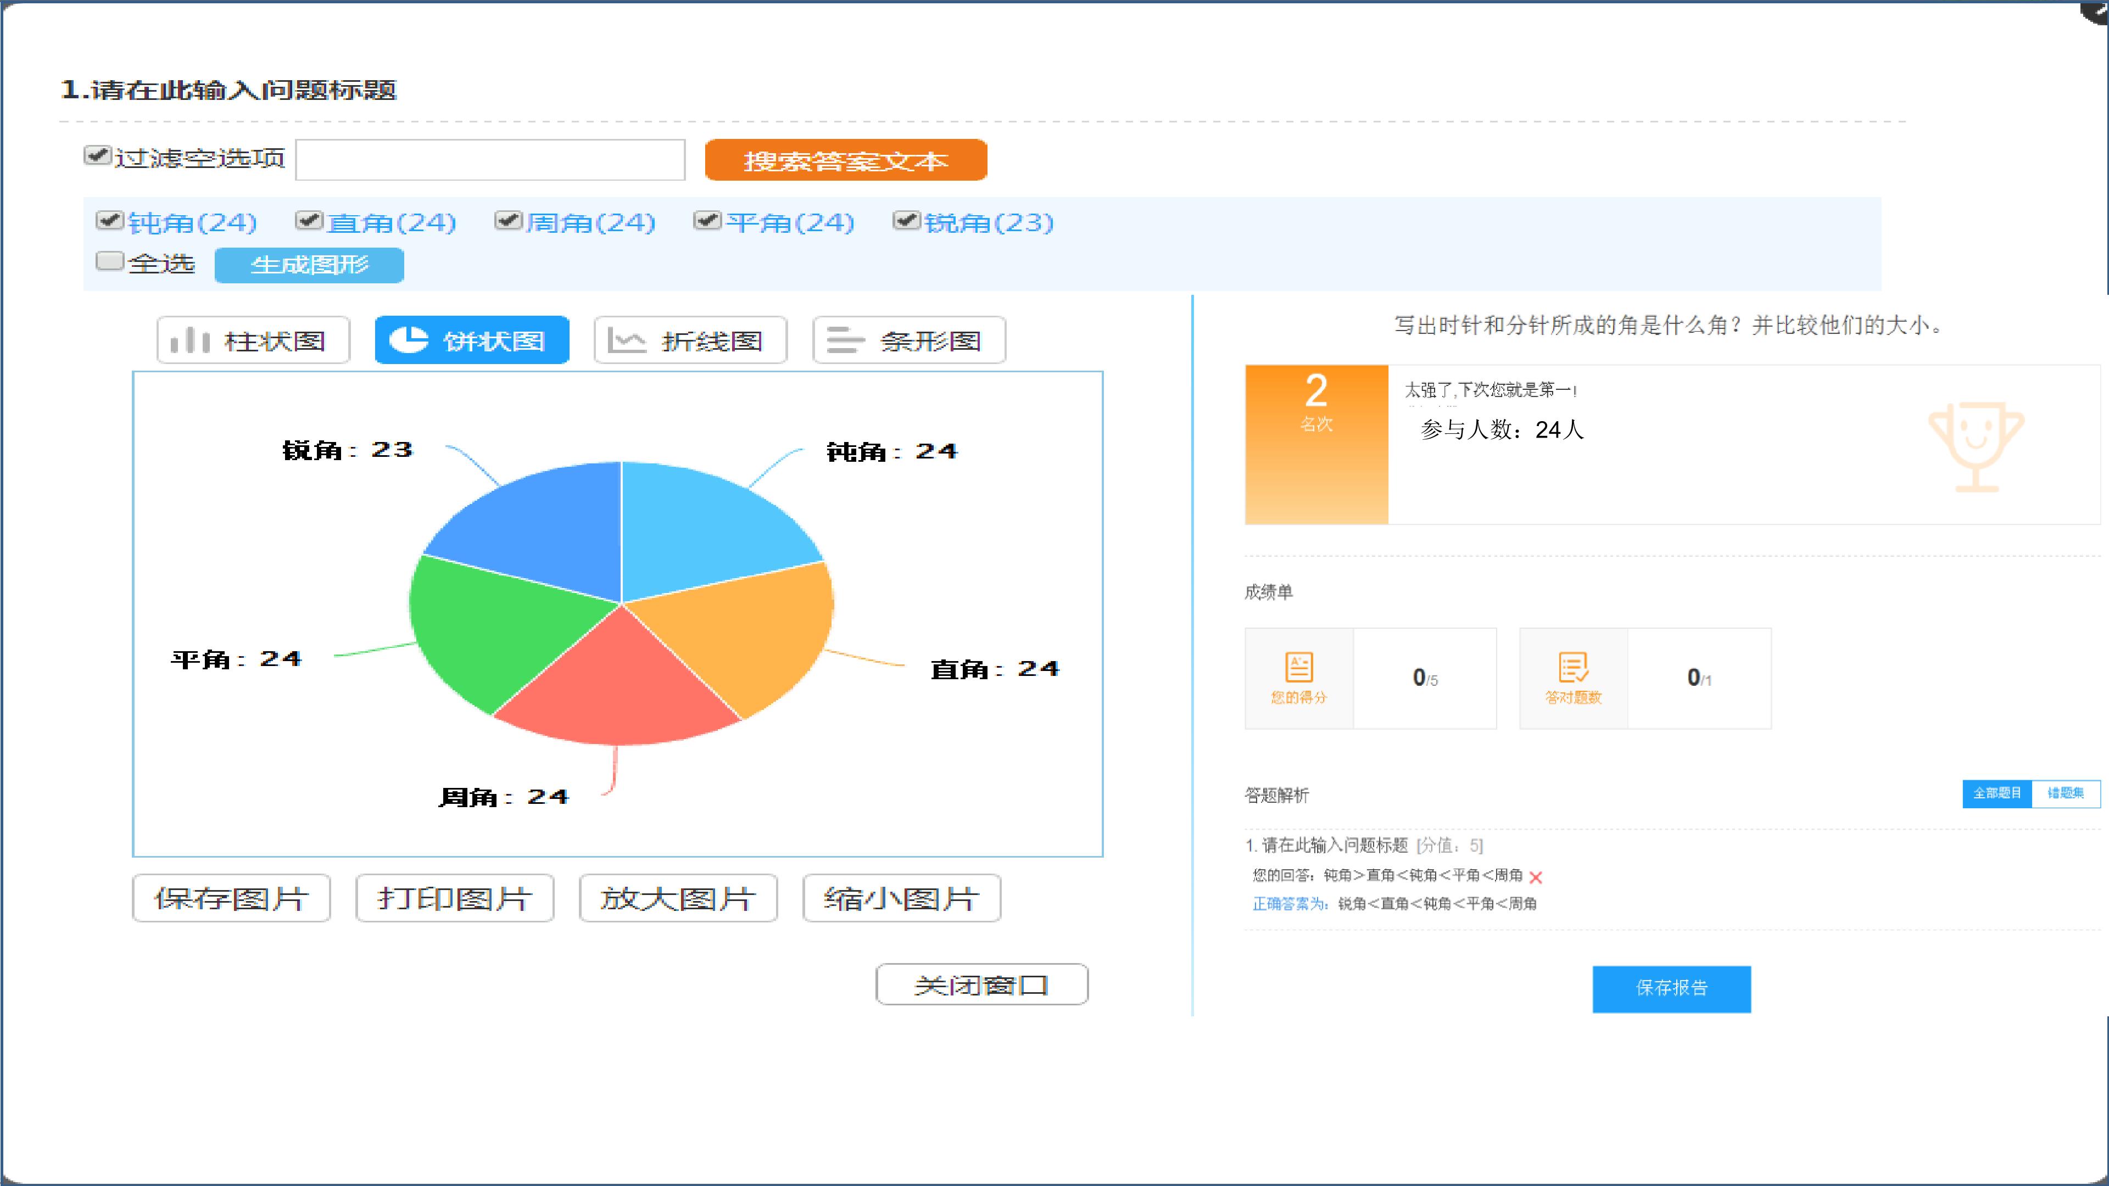Image resolution: width=2109 pixels, height=1186 pixels.
Task: Select the 饼状图 chart tab
Action: tap(472, 340)
